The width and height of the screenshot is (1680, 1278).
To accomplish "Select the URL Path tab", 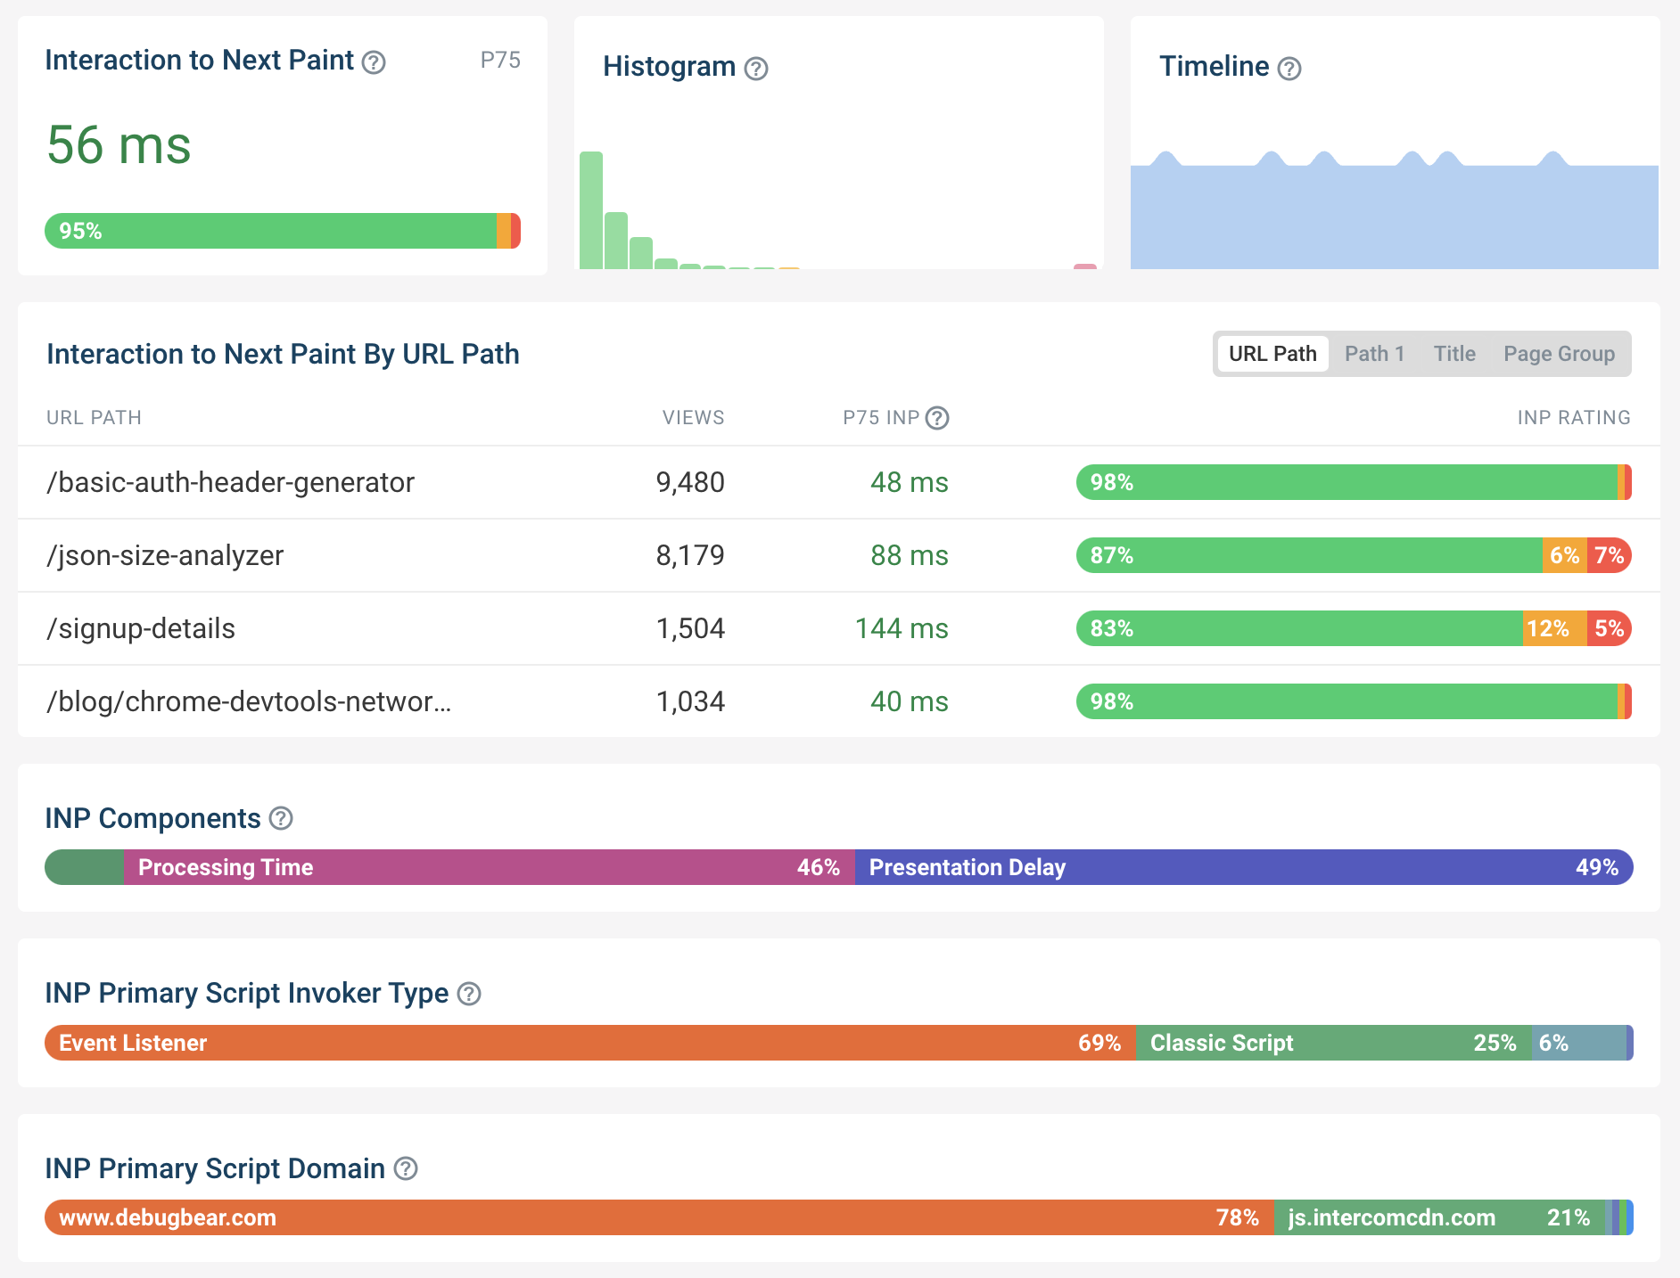I will coord(1272,354).
